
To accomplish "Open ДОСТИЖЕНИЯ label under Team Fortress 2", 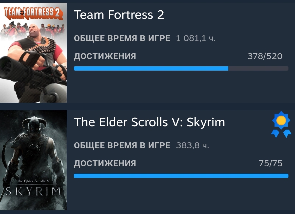I will (105, 56).
